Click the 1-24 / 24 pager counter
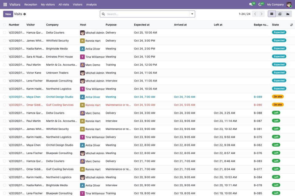 [x=244, y=14]
